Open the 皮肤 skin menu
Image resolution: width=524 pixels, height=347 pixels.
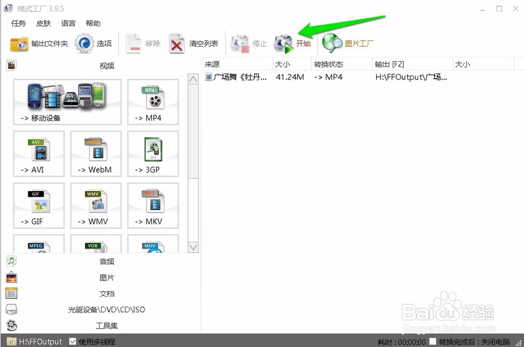pyautogui.click(x=43, y=24)
